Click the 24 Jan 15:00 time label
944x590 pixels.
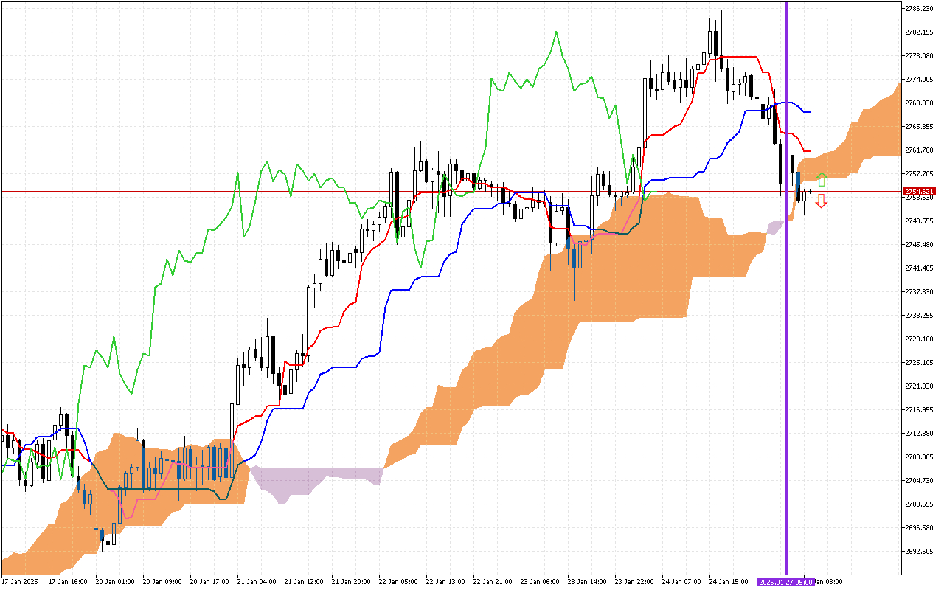pos(729,582)
